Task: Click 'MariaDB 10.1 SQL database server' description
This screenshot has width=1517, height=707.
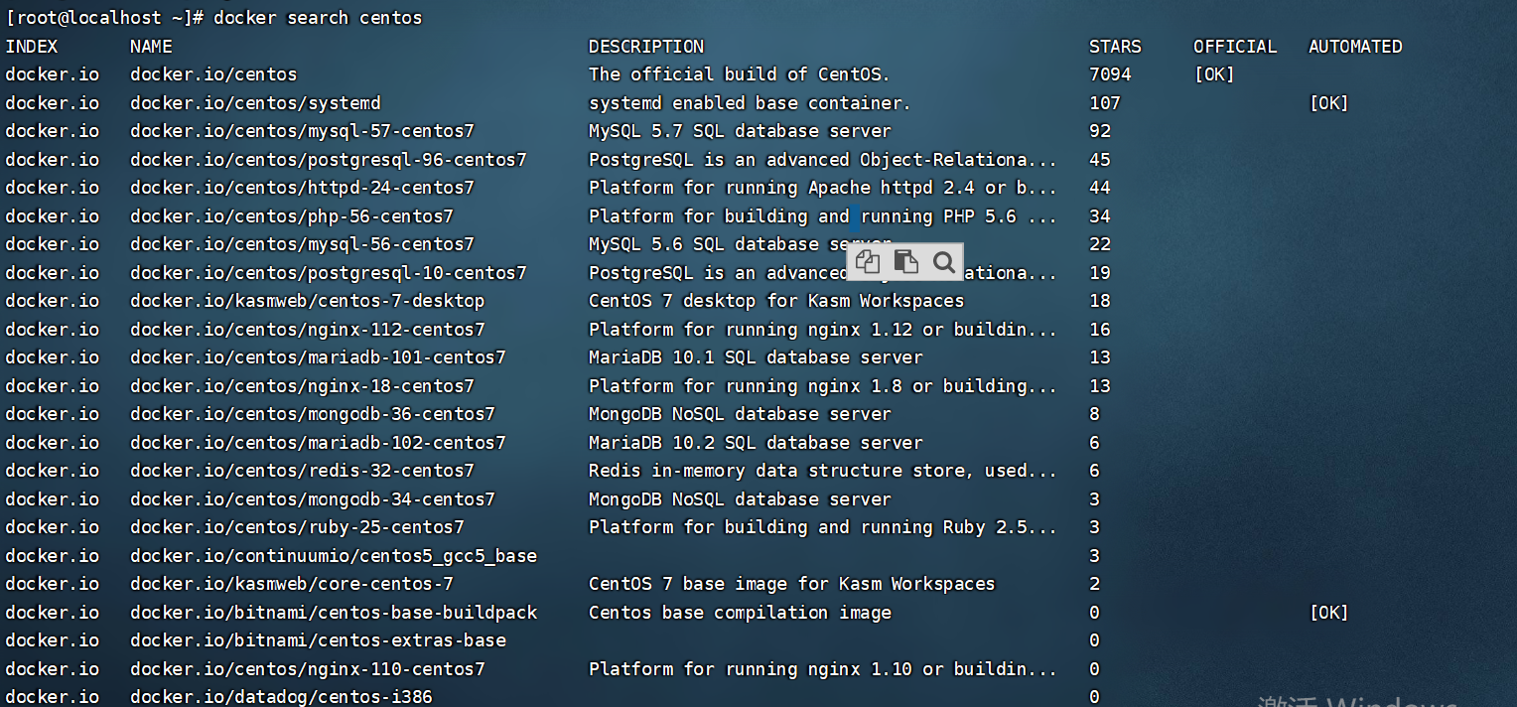Action: 756,357
